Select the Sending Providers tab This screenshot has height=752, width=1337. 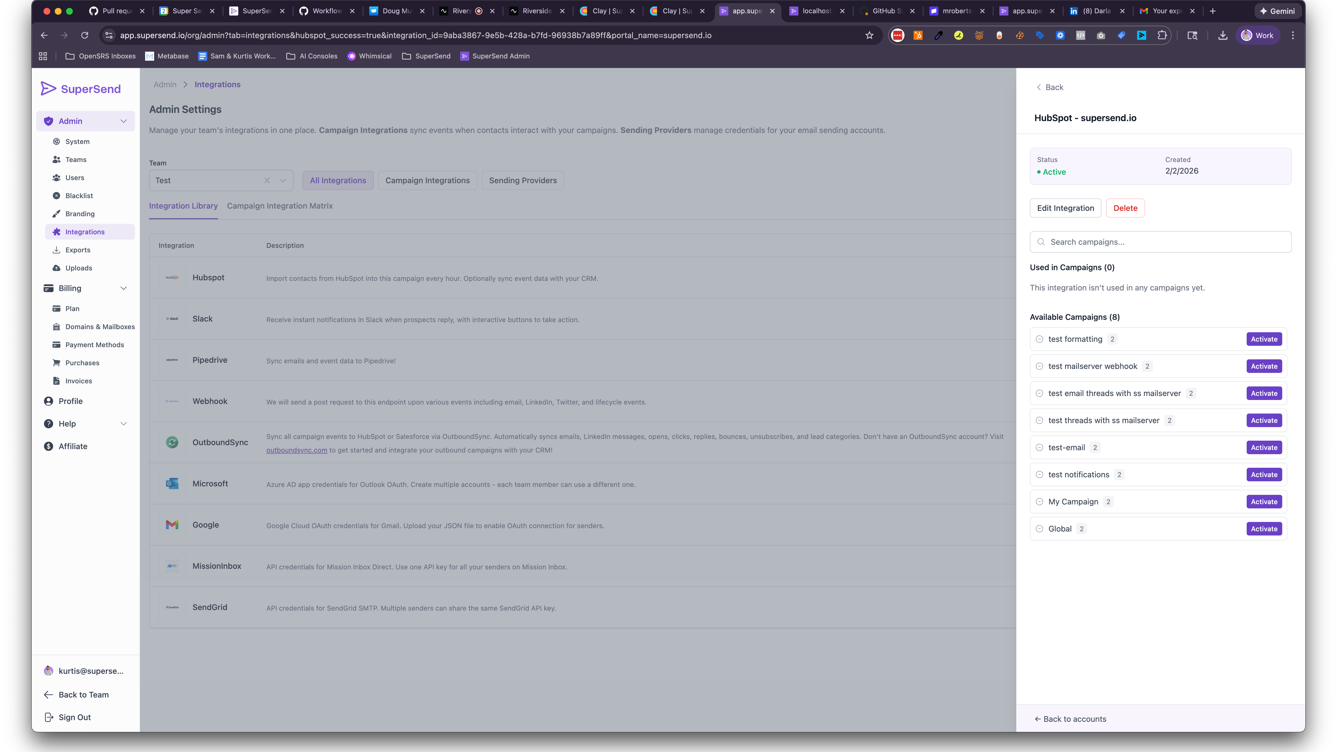(x=523, y=180)
